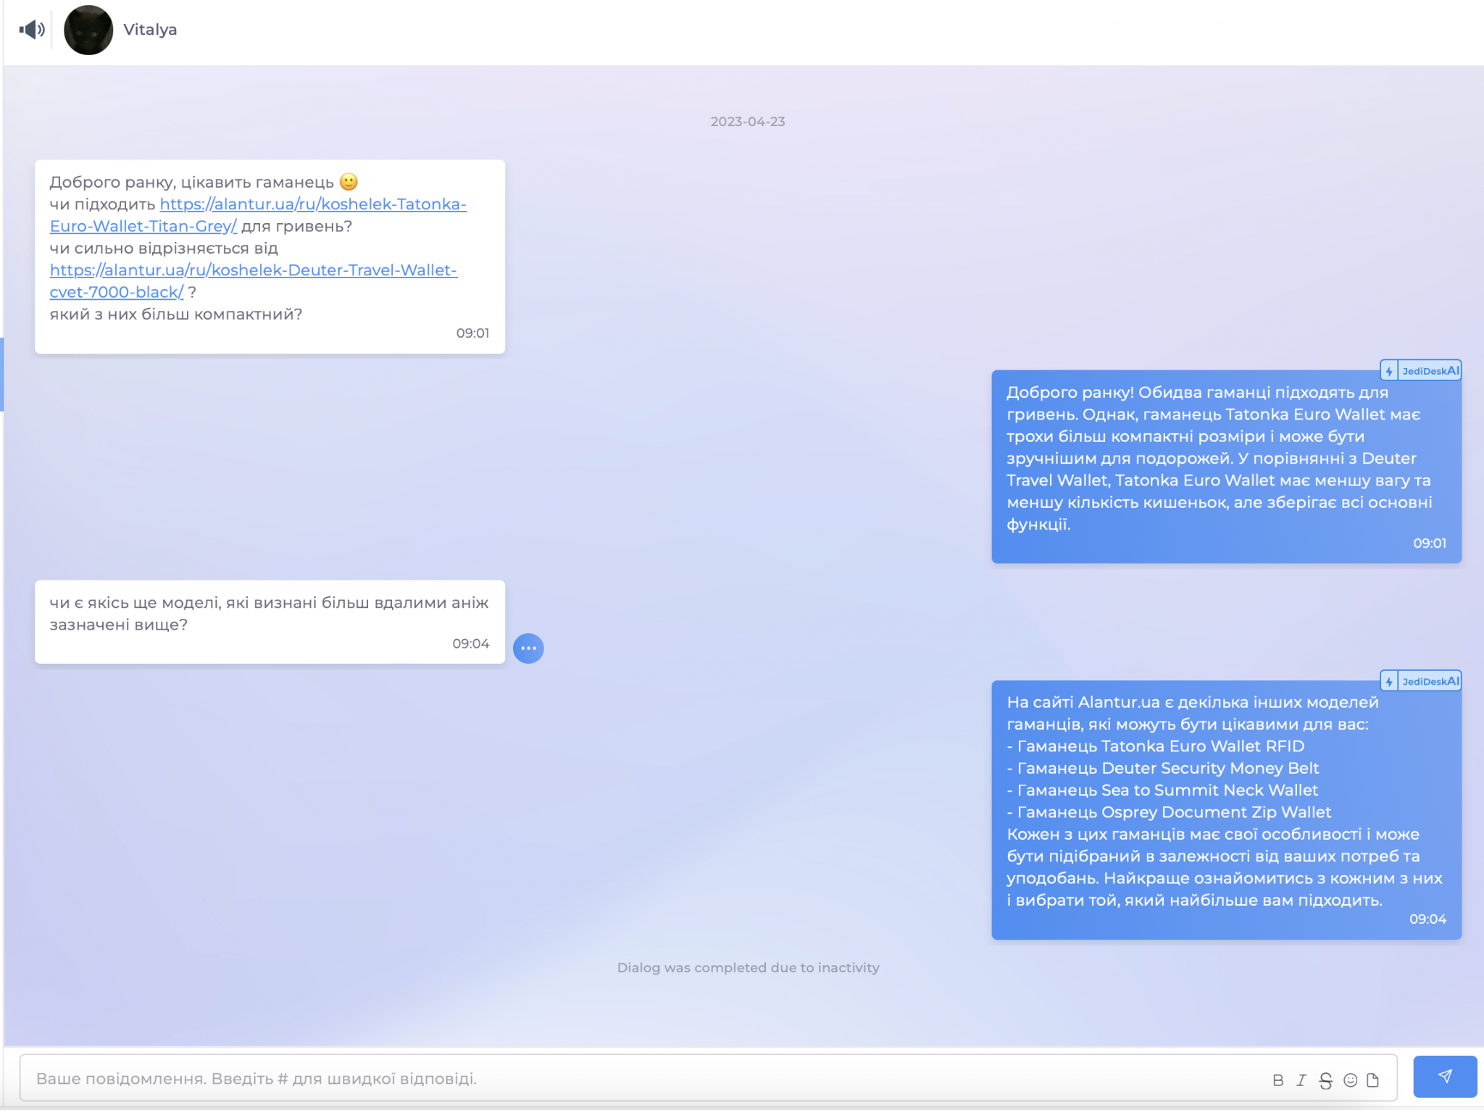Select the customer's 09:04 question message
1484x1110 pixels.
click(270, 622)
